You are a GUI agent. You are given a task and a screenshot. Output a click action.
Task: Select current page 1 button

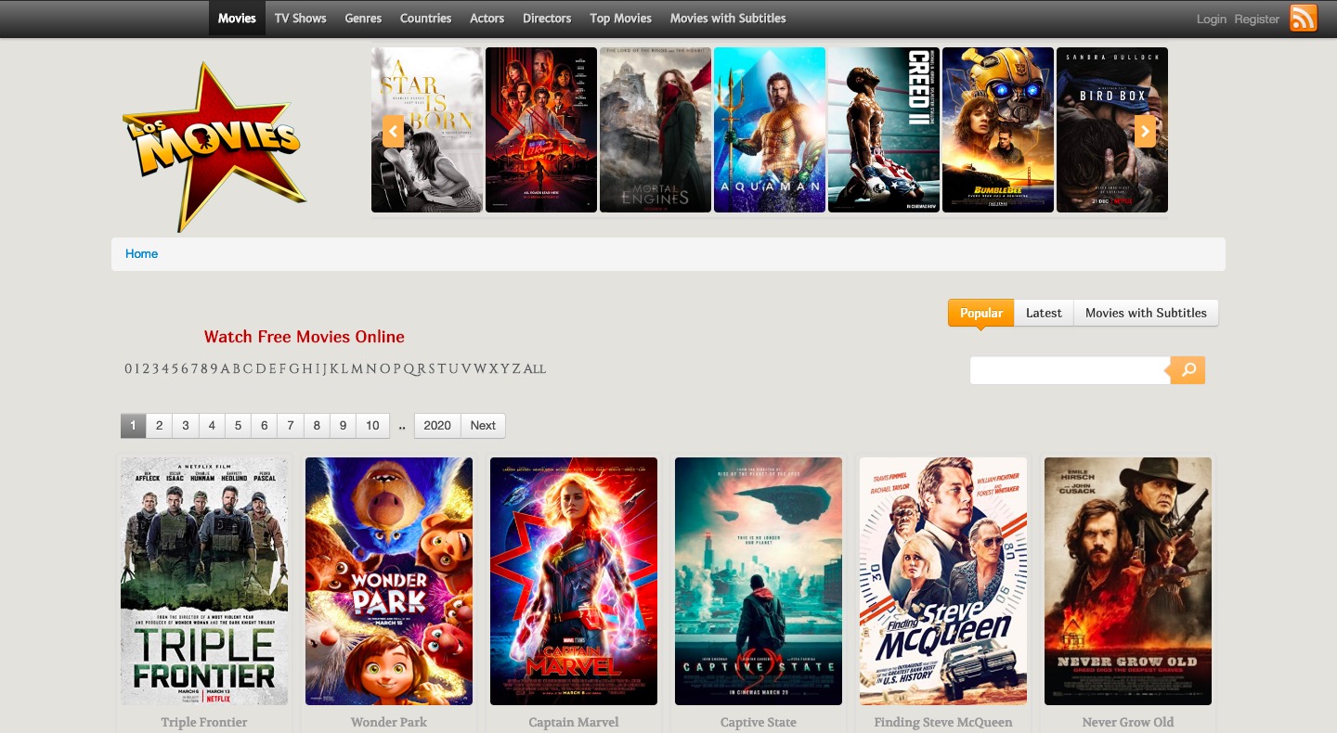point(133,425)
